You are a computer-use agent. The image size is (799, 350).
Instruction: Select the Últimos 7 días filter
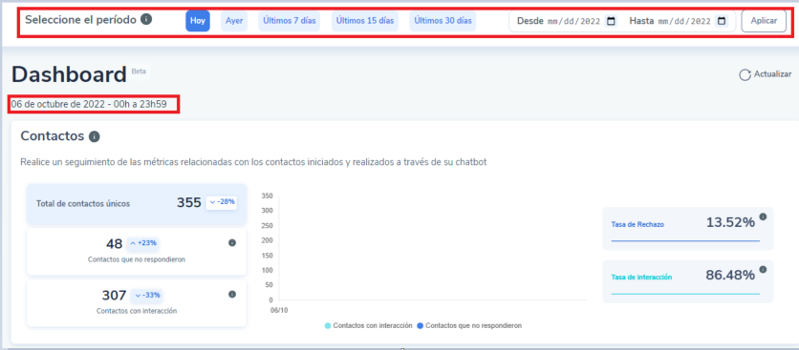click(x=289, y=21)
